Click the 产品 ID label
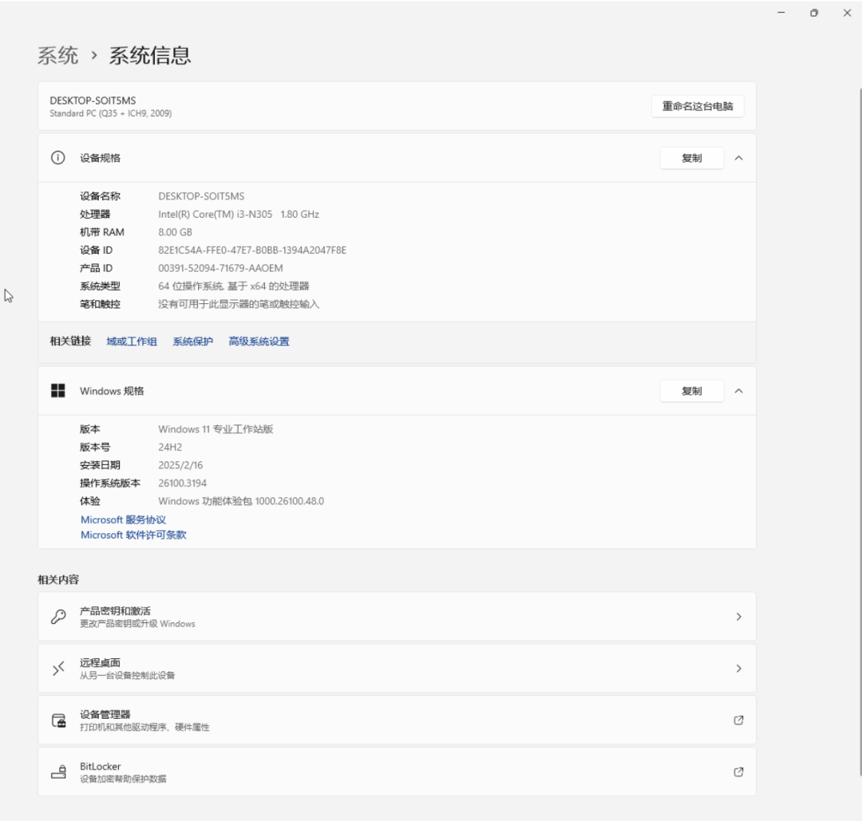 [97, 268]
